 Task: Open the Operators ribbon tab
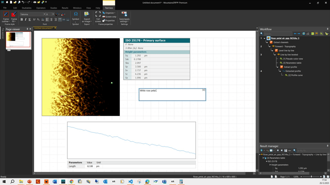pyautogui.click(x=41, y=8)
